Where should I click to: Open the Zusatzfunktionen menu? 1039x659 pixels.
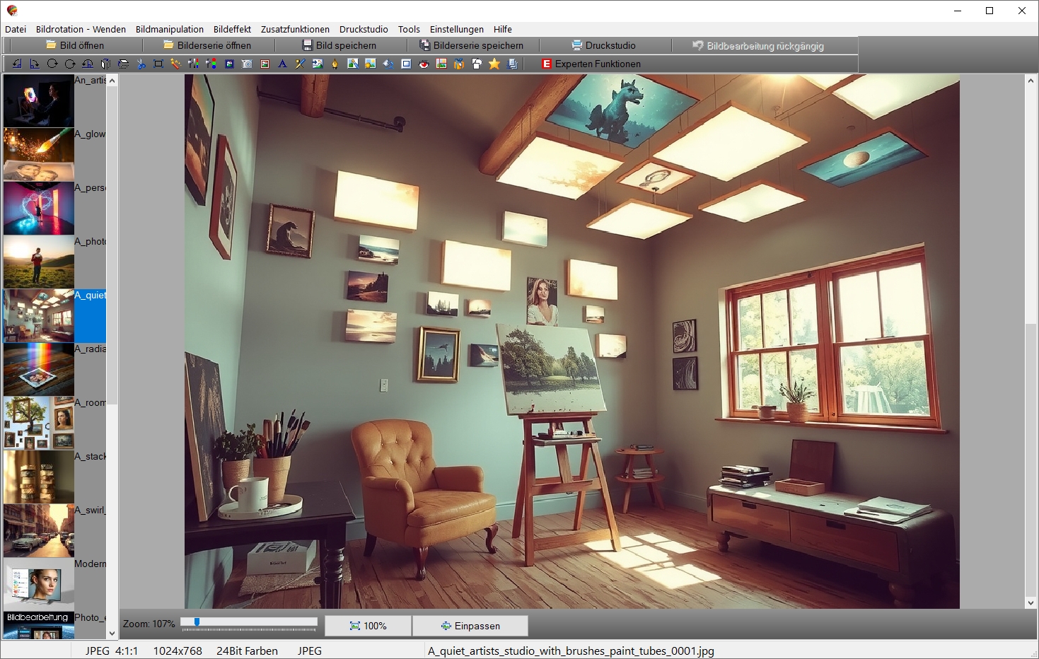point(295,29)
